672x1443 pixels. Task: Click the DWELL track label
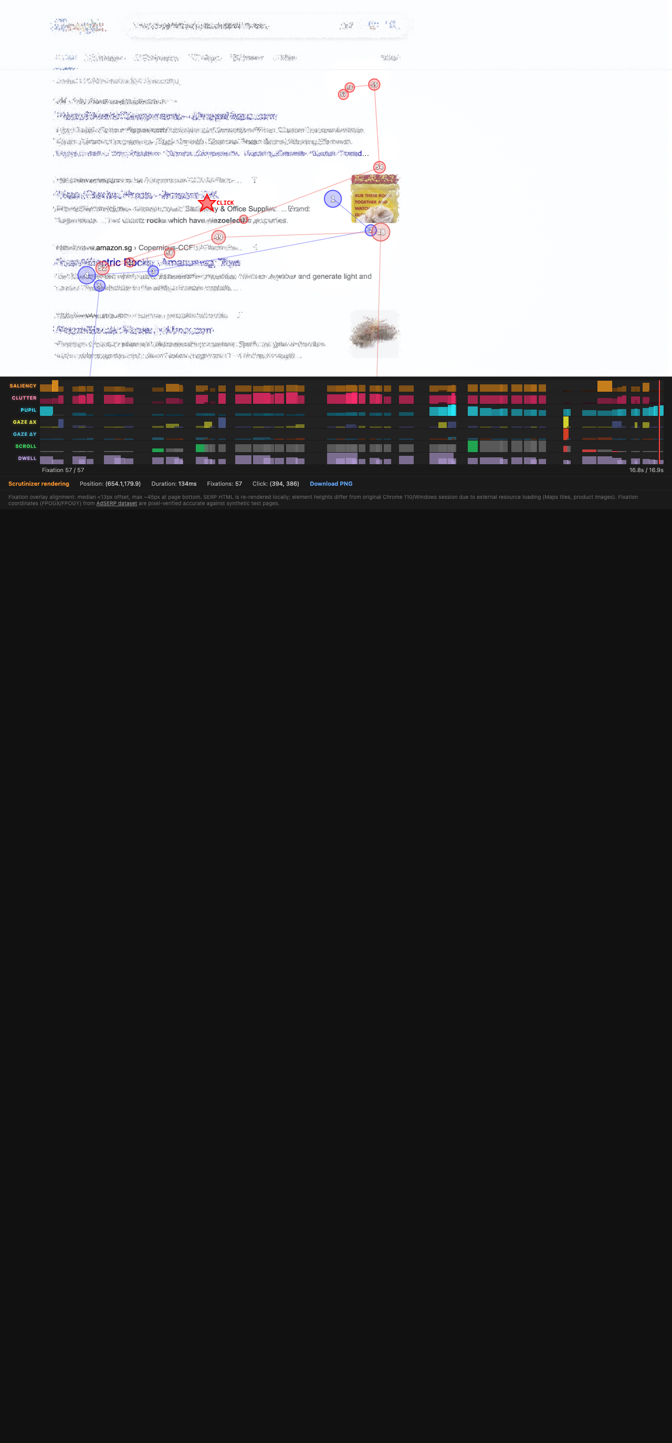tap(27, 458)
